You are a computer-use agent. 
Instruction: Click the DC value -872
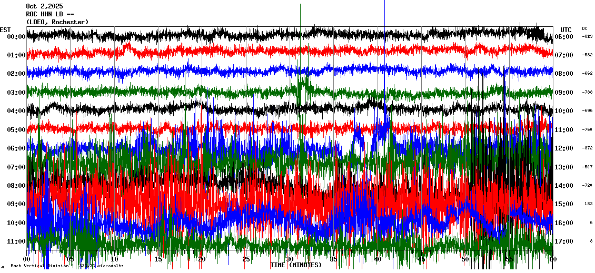click(x=588, y=148)
